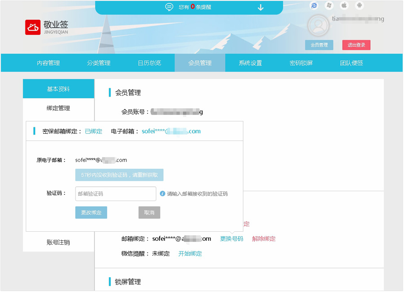The width and height of the screenshot is (404, 292).
Task: Click the Android client download icon
Action: coord(359,5)
